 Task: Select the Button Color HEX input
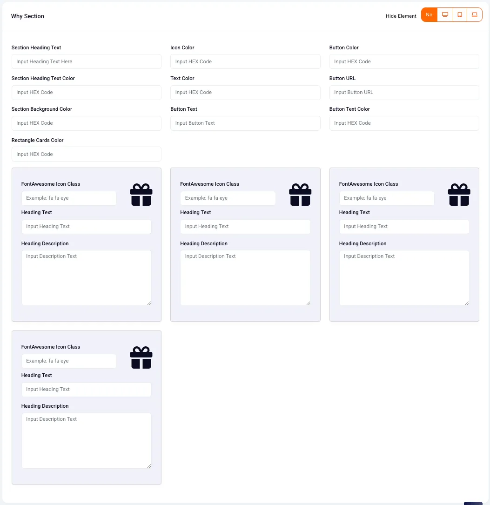404,61
